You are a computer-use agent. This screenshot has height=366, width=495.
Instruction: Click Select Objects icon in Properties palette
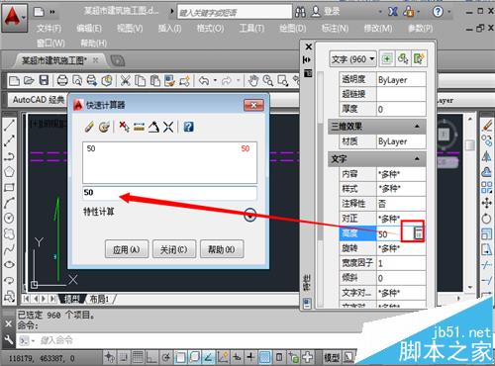pyautogui.click(x=403, y=59)
